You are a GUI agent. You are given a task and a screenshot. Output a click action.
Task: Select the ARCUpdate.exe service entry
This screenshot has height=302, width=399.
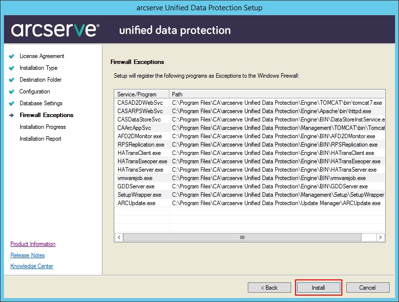pyautogui.click(x=136, y=203)
